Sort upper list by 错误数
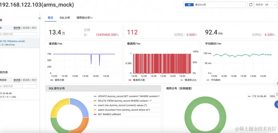This screenshot has width=278, height=133. point(26,28)
